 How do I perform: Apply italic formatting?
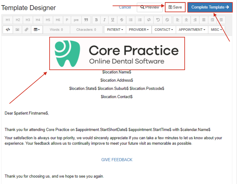(x=104, y=20)
